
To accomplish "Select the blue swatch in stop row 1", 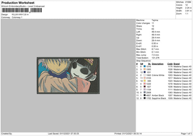I will 145,66.
